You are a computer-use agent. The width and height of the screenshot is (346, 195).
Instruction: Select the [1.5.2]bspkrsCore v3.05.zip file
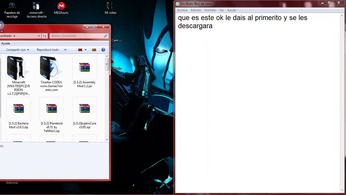click(x=84, y=113)
